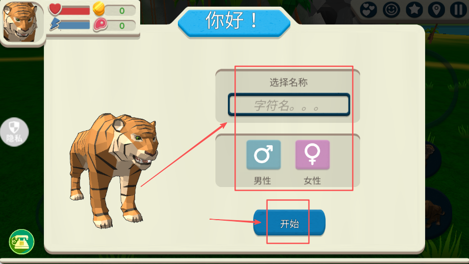Click the 开始 start button
469x264 pixels.
pyautogui.click(x=289, y=223)
